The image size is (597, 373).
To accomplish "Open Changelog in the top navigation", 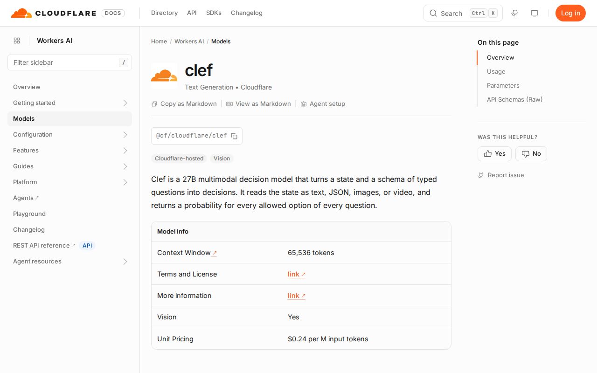I will pos(247,13).
